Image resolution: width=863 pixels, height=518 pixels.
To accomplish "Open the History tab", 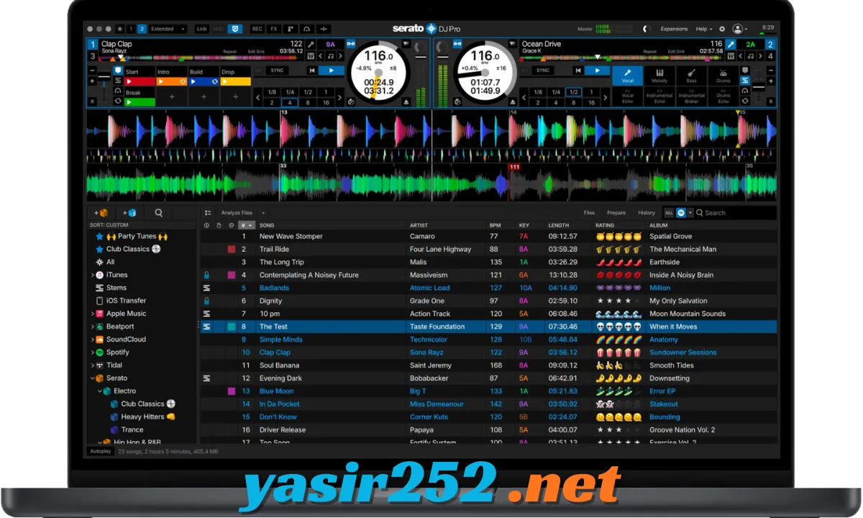I will [647, 213].
